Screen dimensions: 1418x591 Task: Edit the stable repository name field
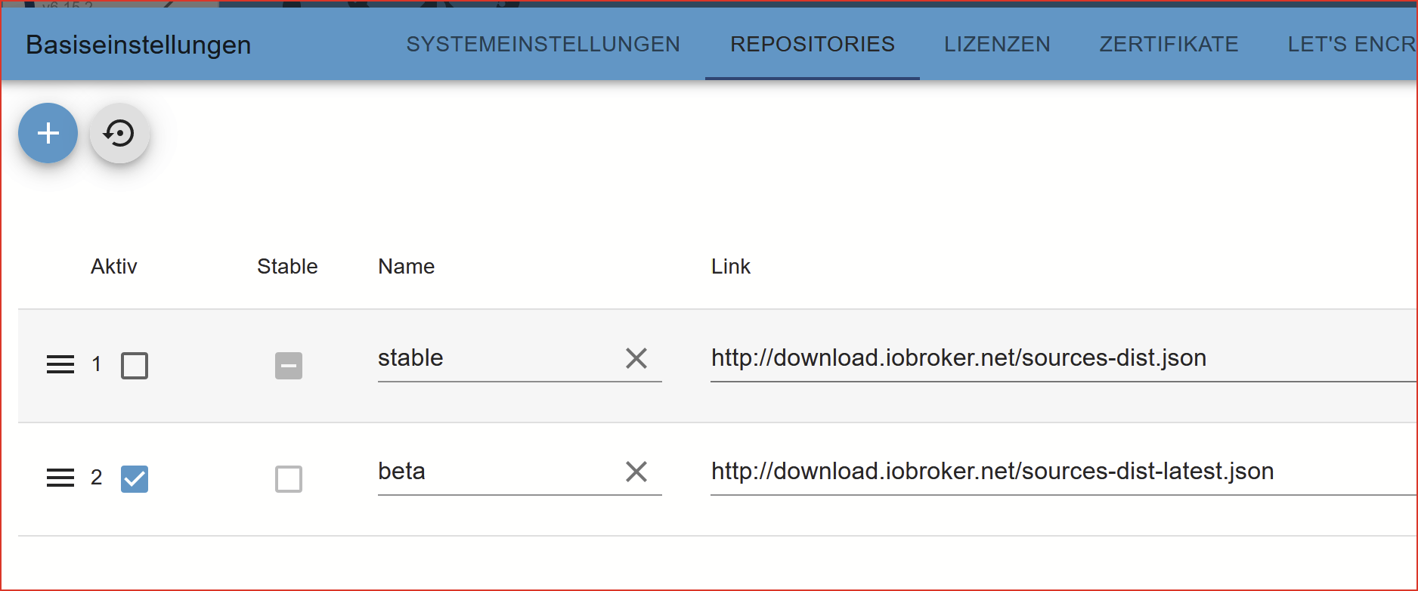tap(491, 358)
